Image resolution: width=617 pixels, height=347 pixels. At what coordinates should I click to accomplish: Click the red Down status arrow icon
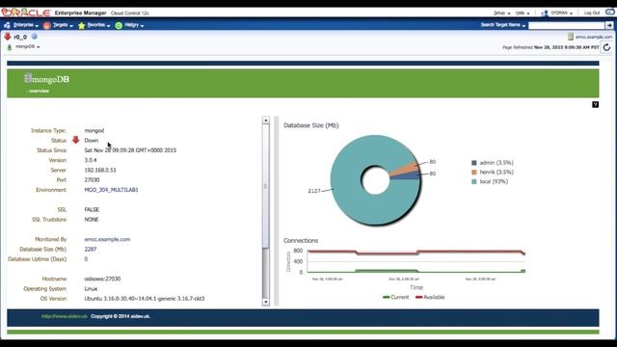[75, 140]
